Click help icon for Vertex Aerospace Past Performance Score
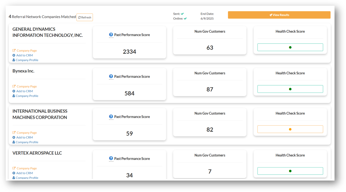Viewport: 346px width, 192px height. tap(111, 159)
